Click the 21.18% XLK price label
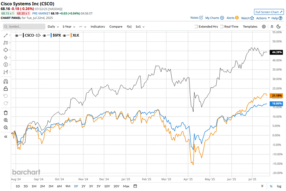 click(x=276, y=95)
